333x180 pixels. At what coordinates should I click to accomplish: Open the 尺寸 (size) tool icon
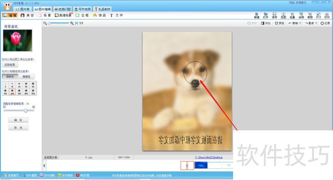(318, 15)
